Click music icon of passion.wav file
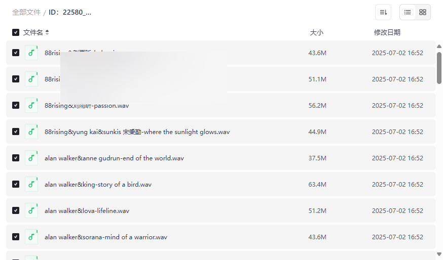The height and width of the screenshot is (260, 443). [x=31, y=105]
